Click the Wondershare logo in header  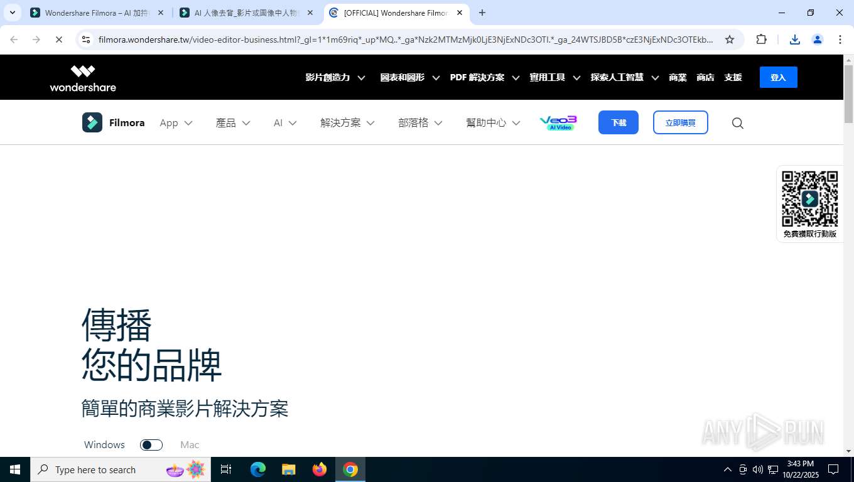pyautogui.click(x=83, y=78)
